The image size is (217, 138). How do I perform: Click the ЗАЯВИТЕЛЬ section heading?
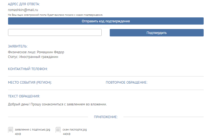(18, 46)
